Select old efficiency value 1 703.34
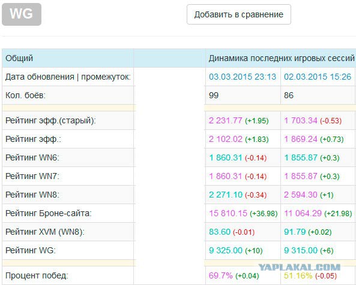 point(301,120)
